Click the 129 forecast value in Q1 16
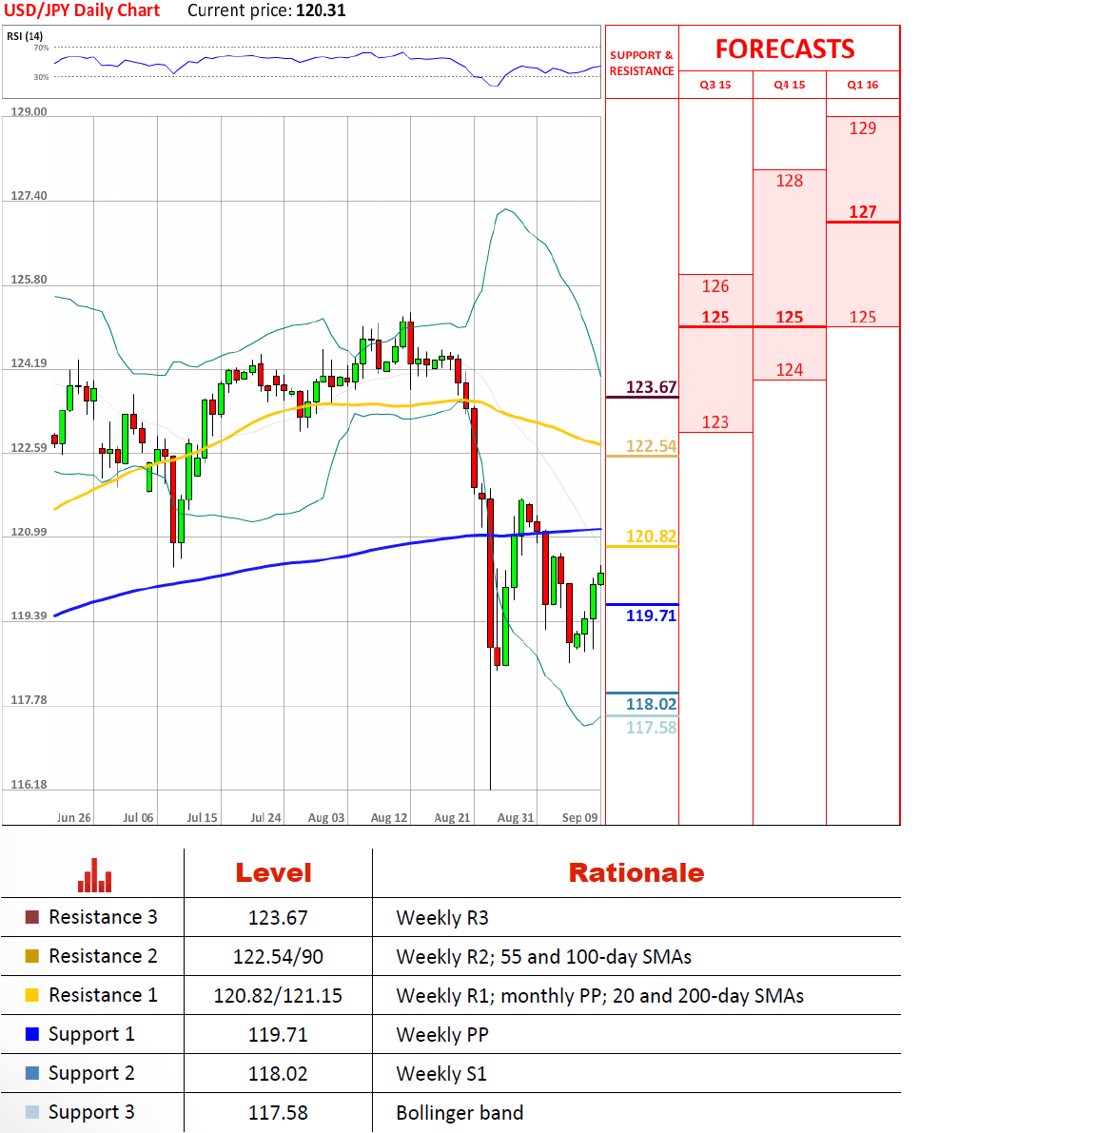The height and width of the screenshot is (1133, 1096). (x=863, y=128)
